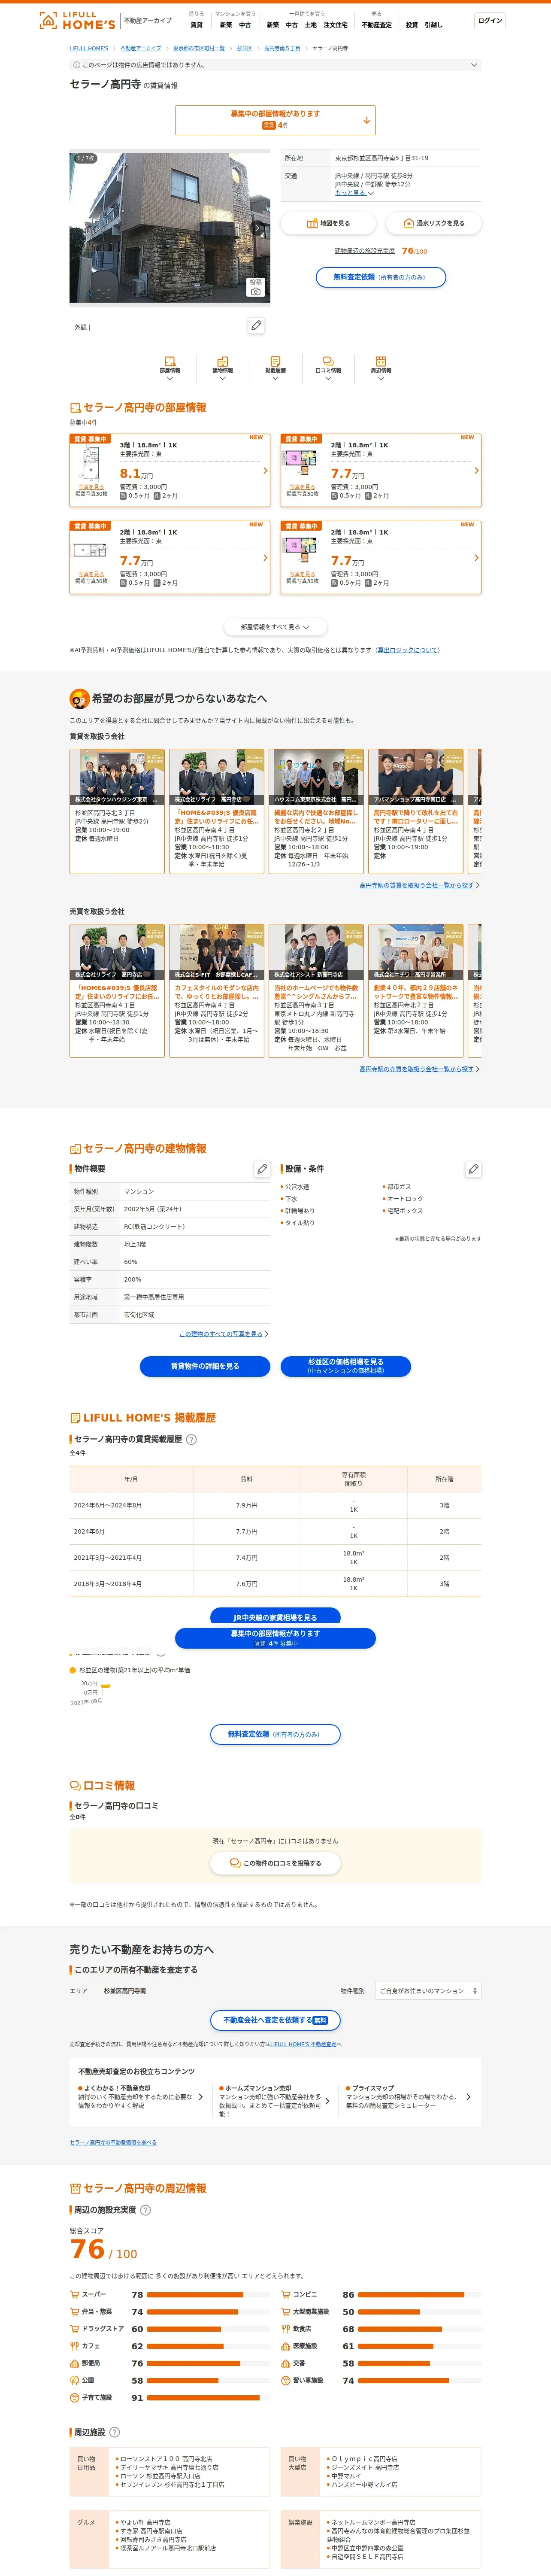Open the 物件種別 dropdown

point(427,1991)
